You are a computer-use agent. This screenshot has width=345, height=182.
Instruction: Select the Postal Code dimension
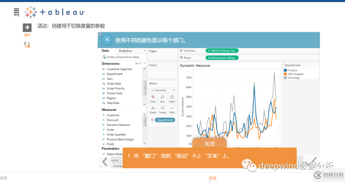point(114,94)
